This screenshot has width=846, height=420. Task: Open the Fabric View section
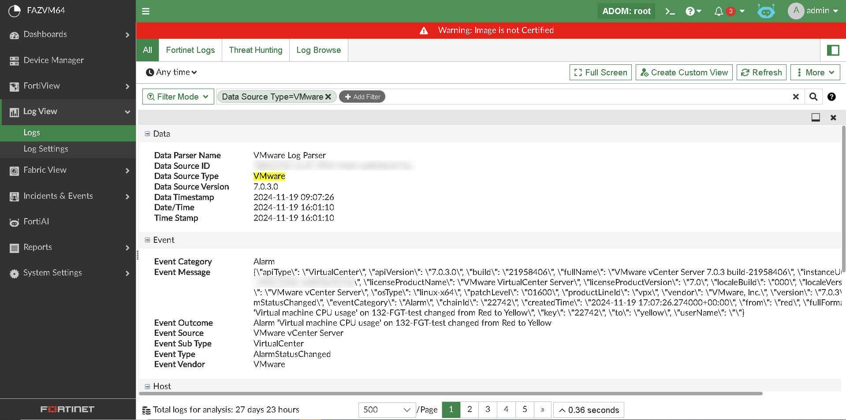(x=14, y=170)
